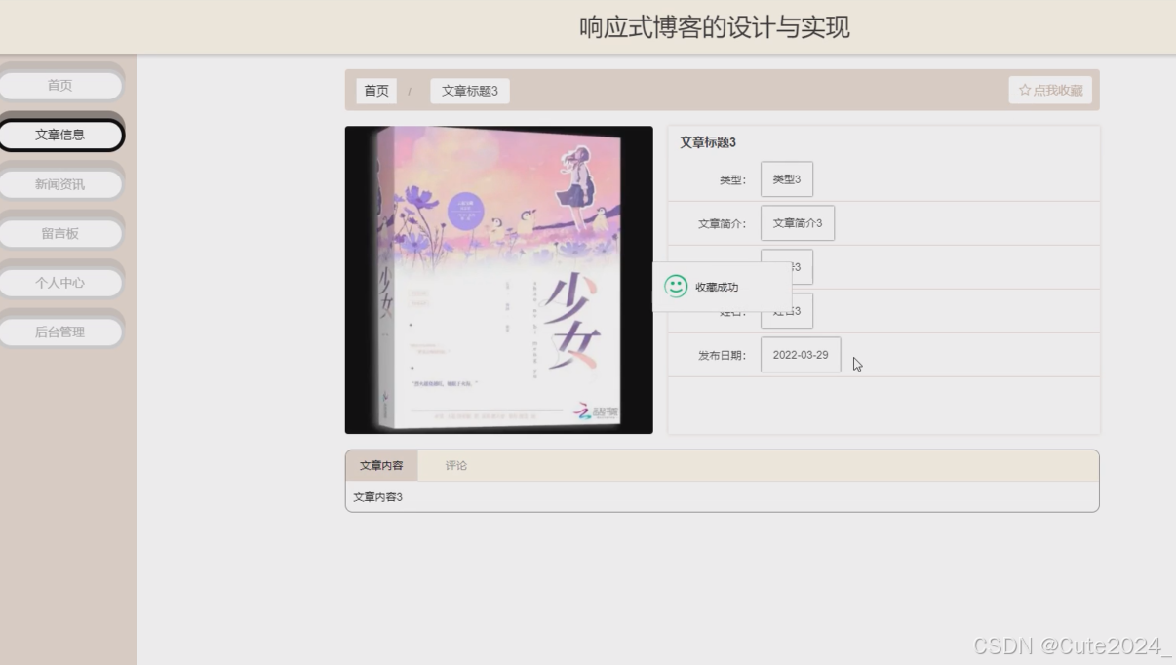The image size is (1176, 665).
Task: Click the 少女 book cover image
Action: [x=498, y=280]
